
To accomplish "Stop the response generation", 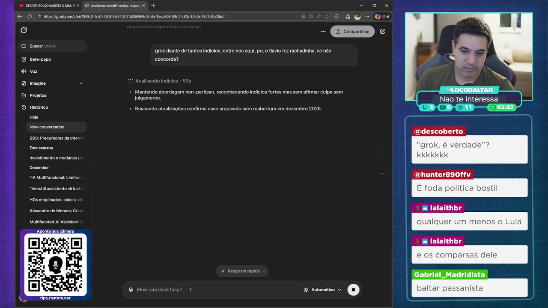I will [353, 290].
